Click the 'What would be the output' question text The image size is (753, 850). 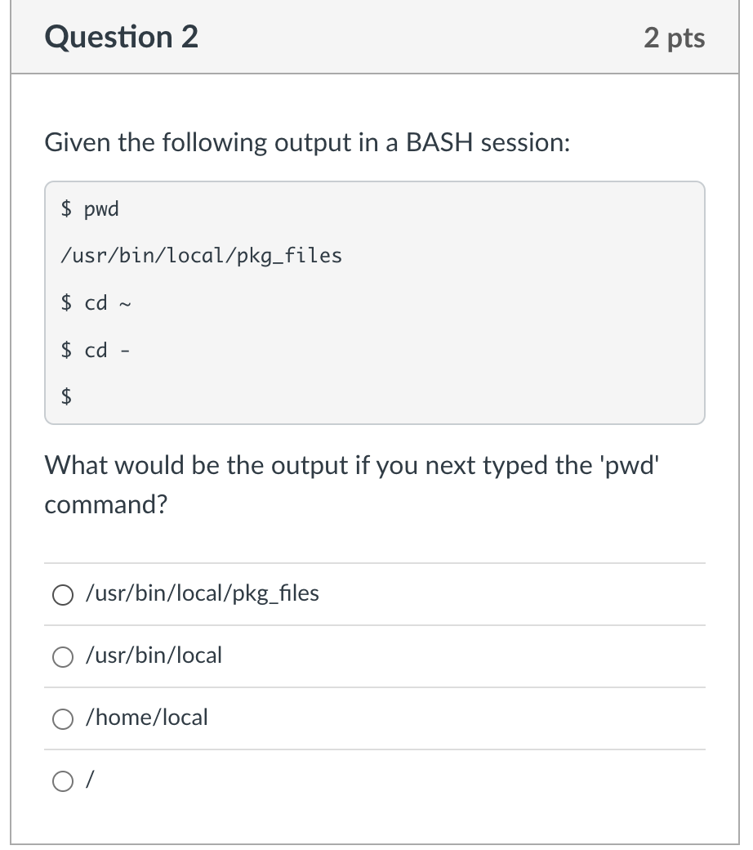click(x=352, y=485)
